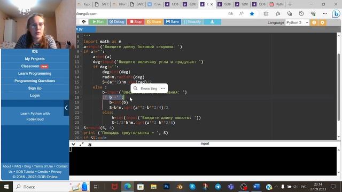This screenshot has height=192, width=342.
Task: Download the code with the download icon
Action: [212, 22]
